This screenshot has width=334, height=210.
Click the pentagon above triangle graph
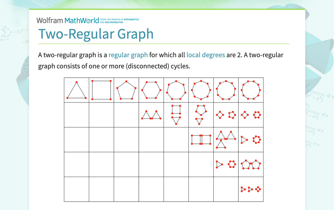[x=201, y=115]
